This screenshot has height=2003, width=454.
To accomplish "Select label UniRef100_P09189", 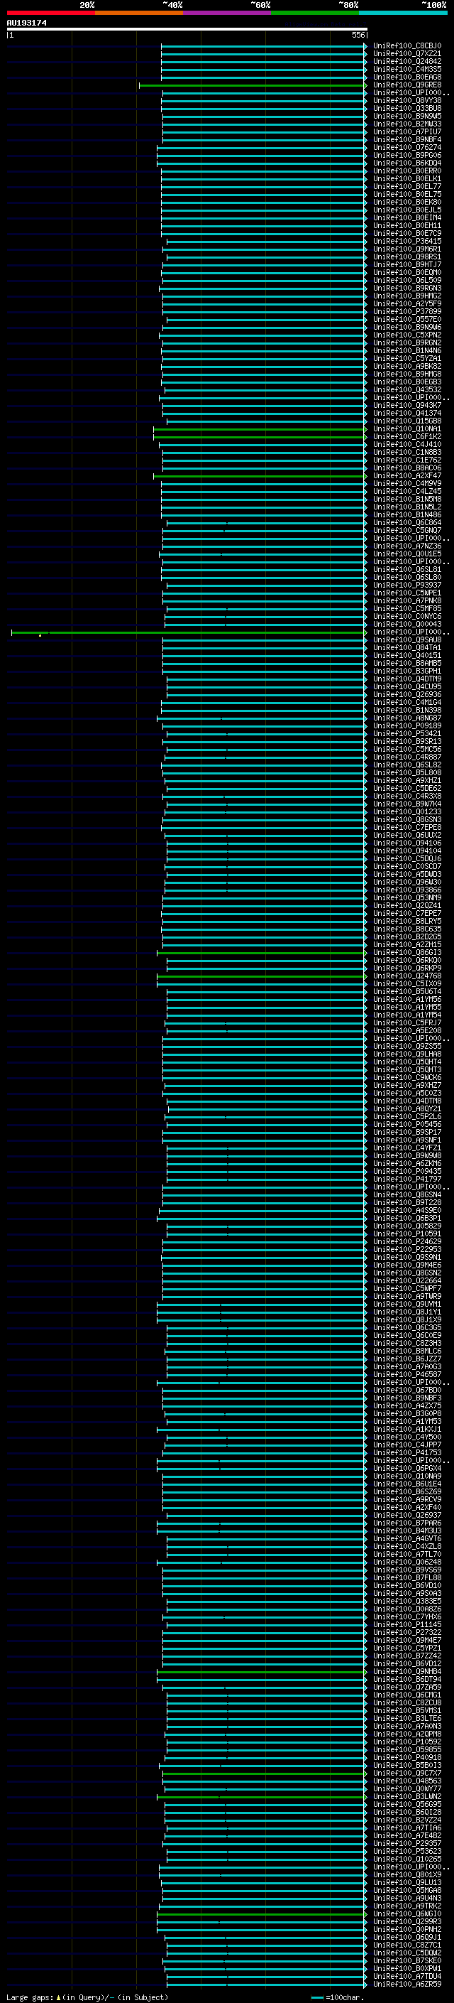I will [x=406, y=725].
